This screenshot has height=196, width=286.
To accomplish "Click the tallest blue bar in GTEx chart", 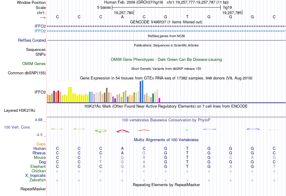I will pyautogui.click(x=143, y=91).
